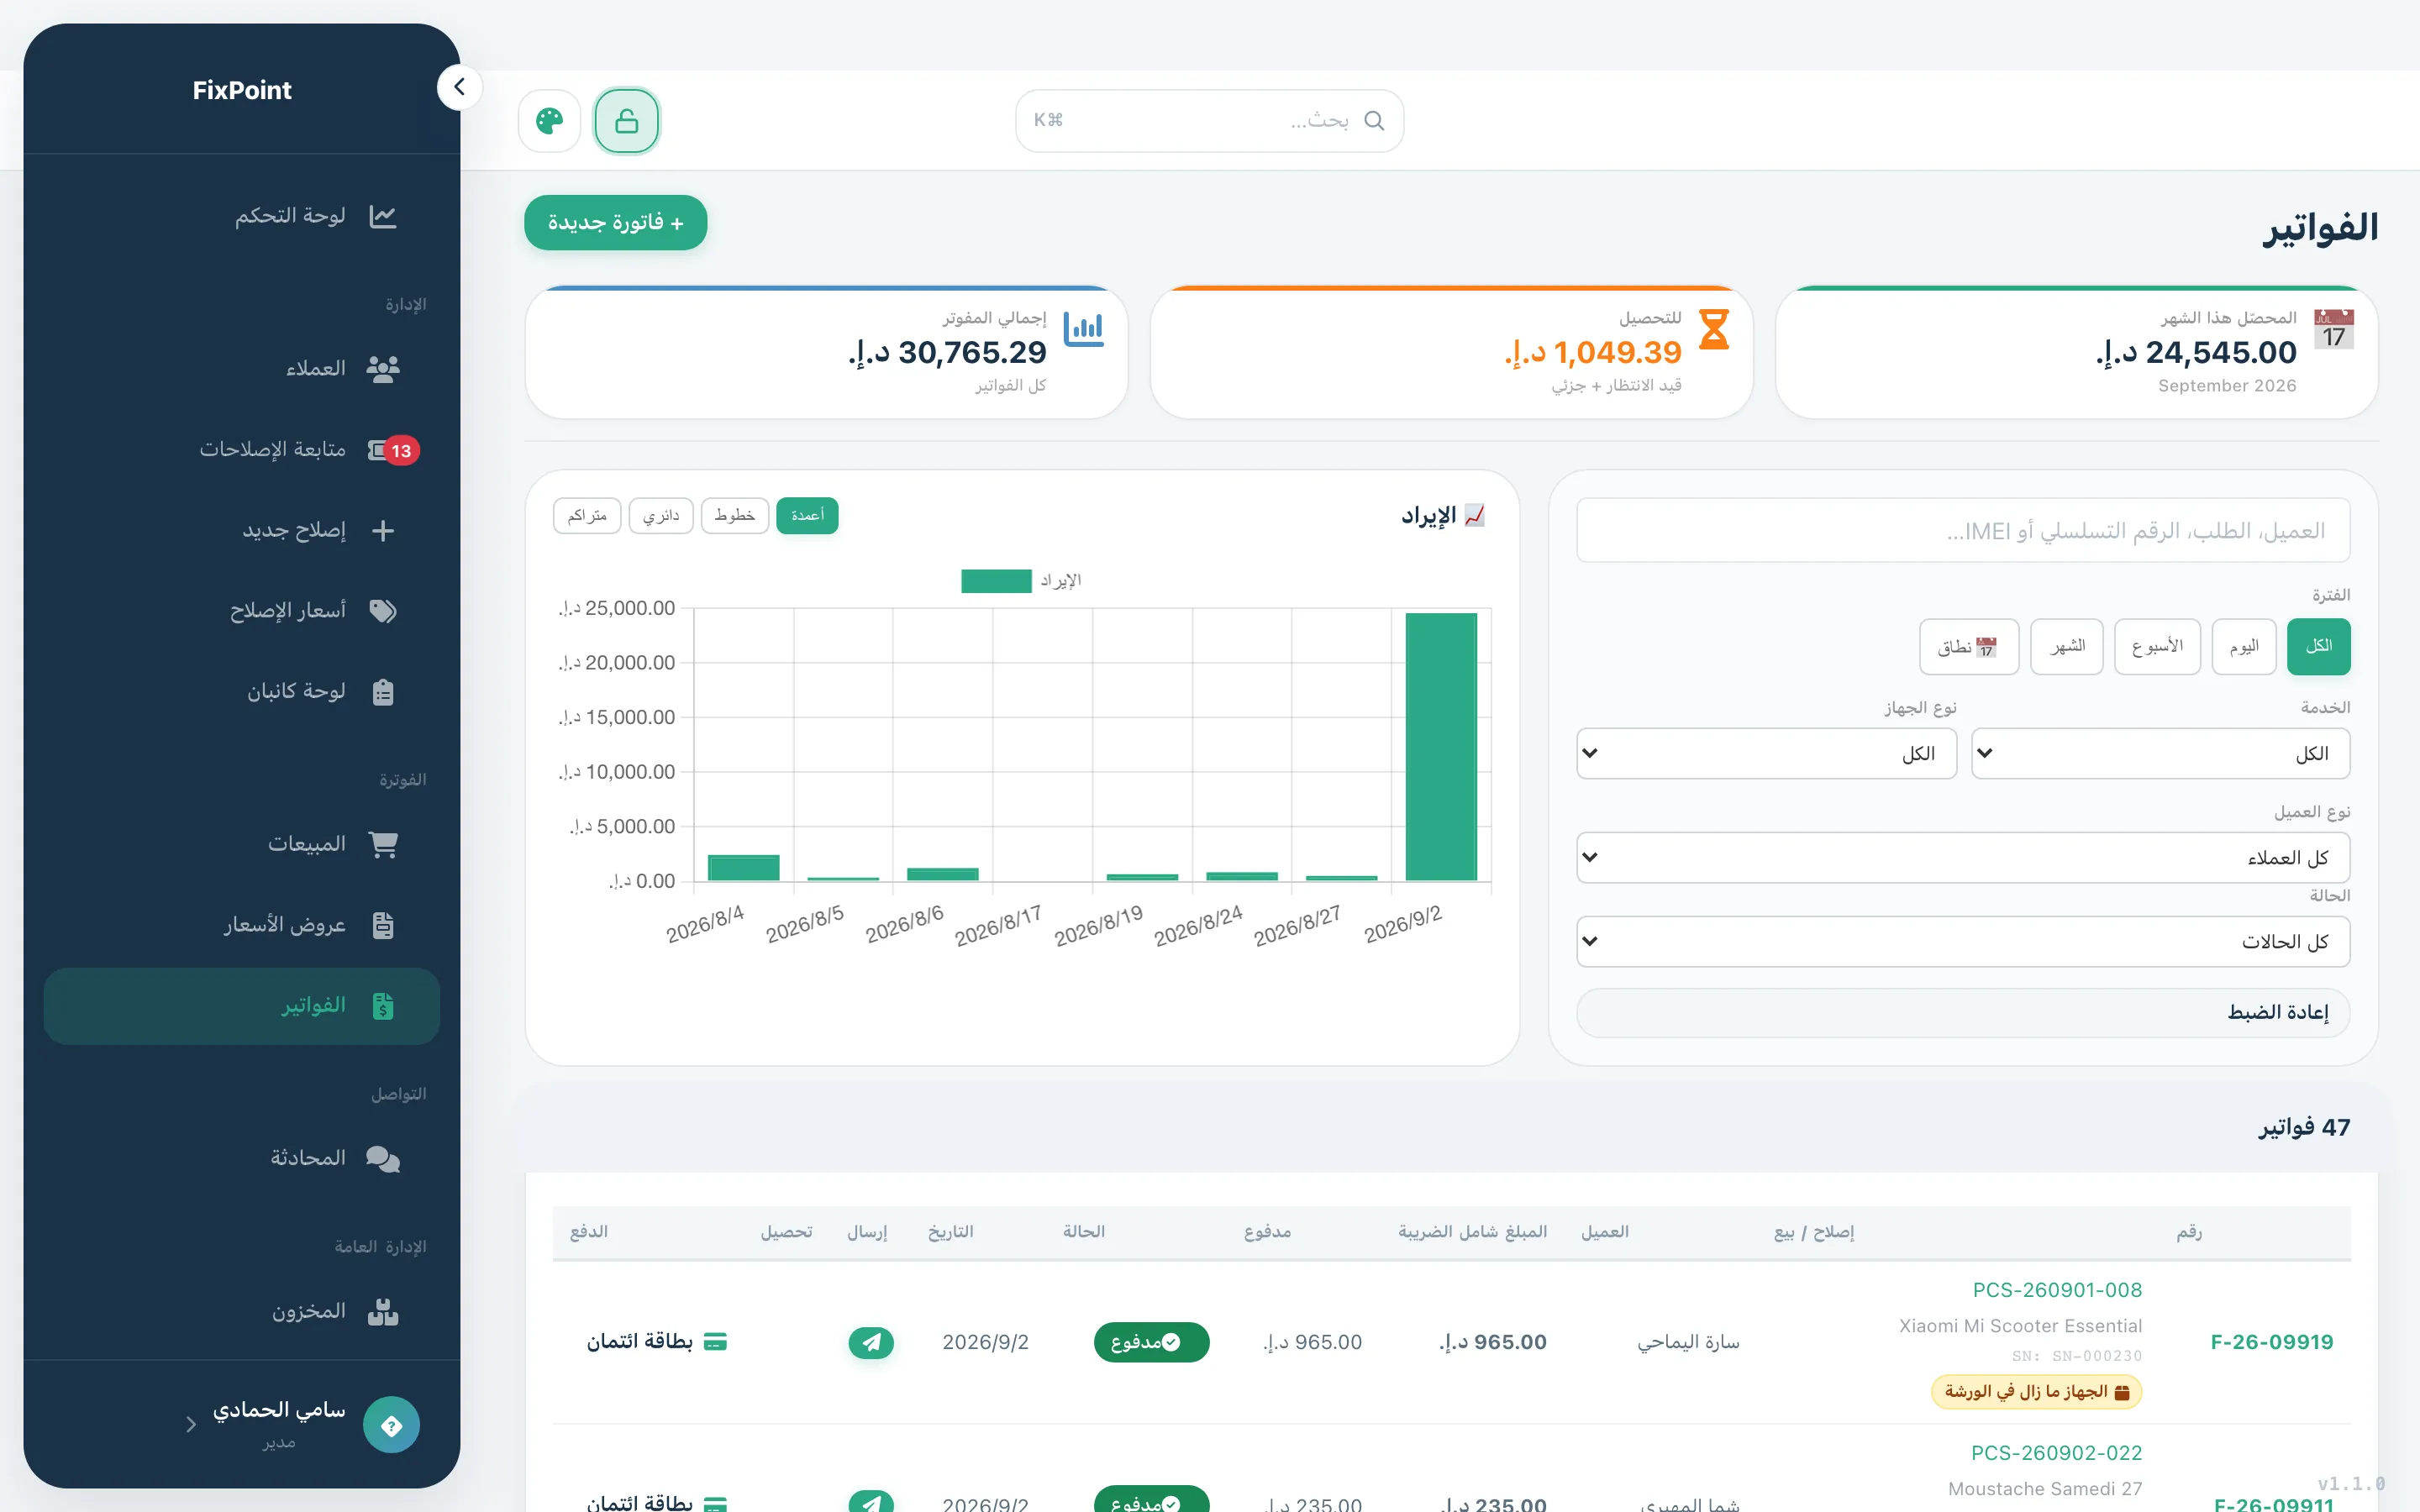Click the boxes icon for المخزون
This screenshot has height=1512, width=2420.
coord(383,1312)
